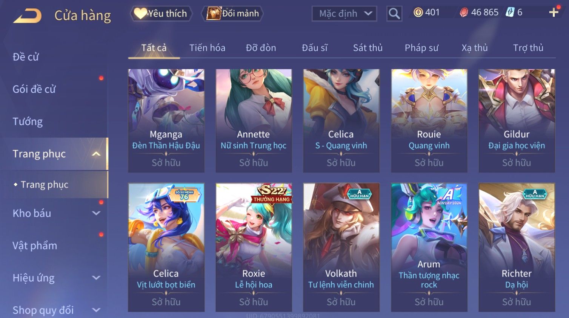Click the heart Yêu thích icon
This screenshot has width=569, height=318.
point(140,14)
